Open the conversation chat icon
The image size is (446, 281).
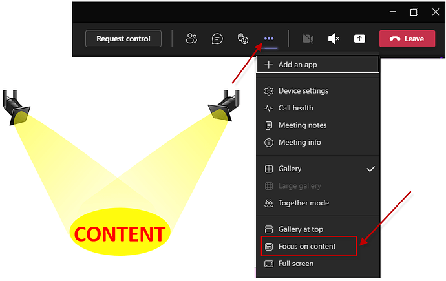(x=218, y=39)
